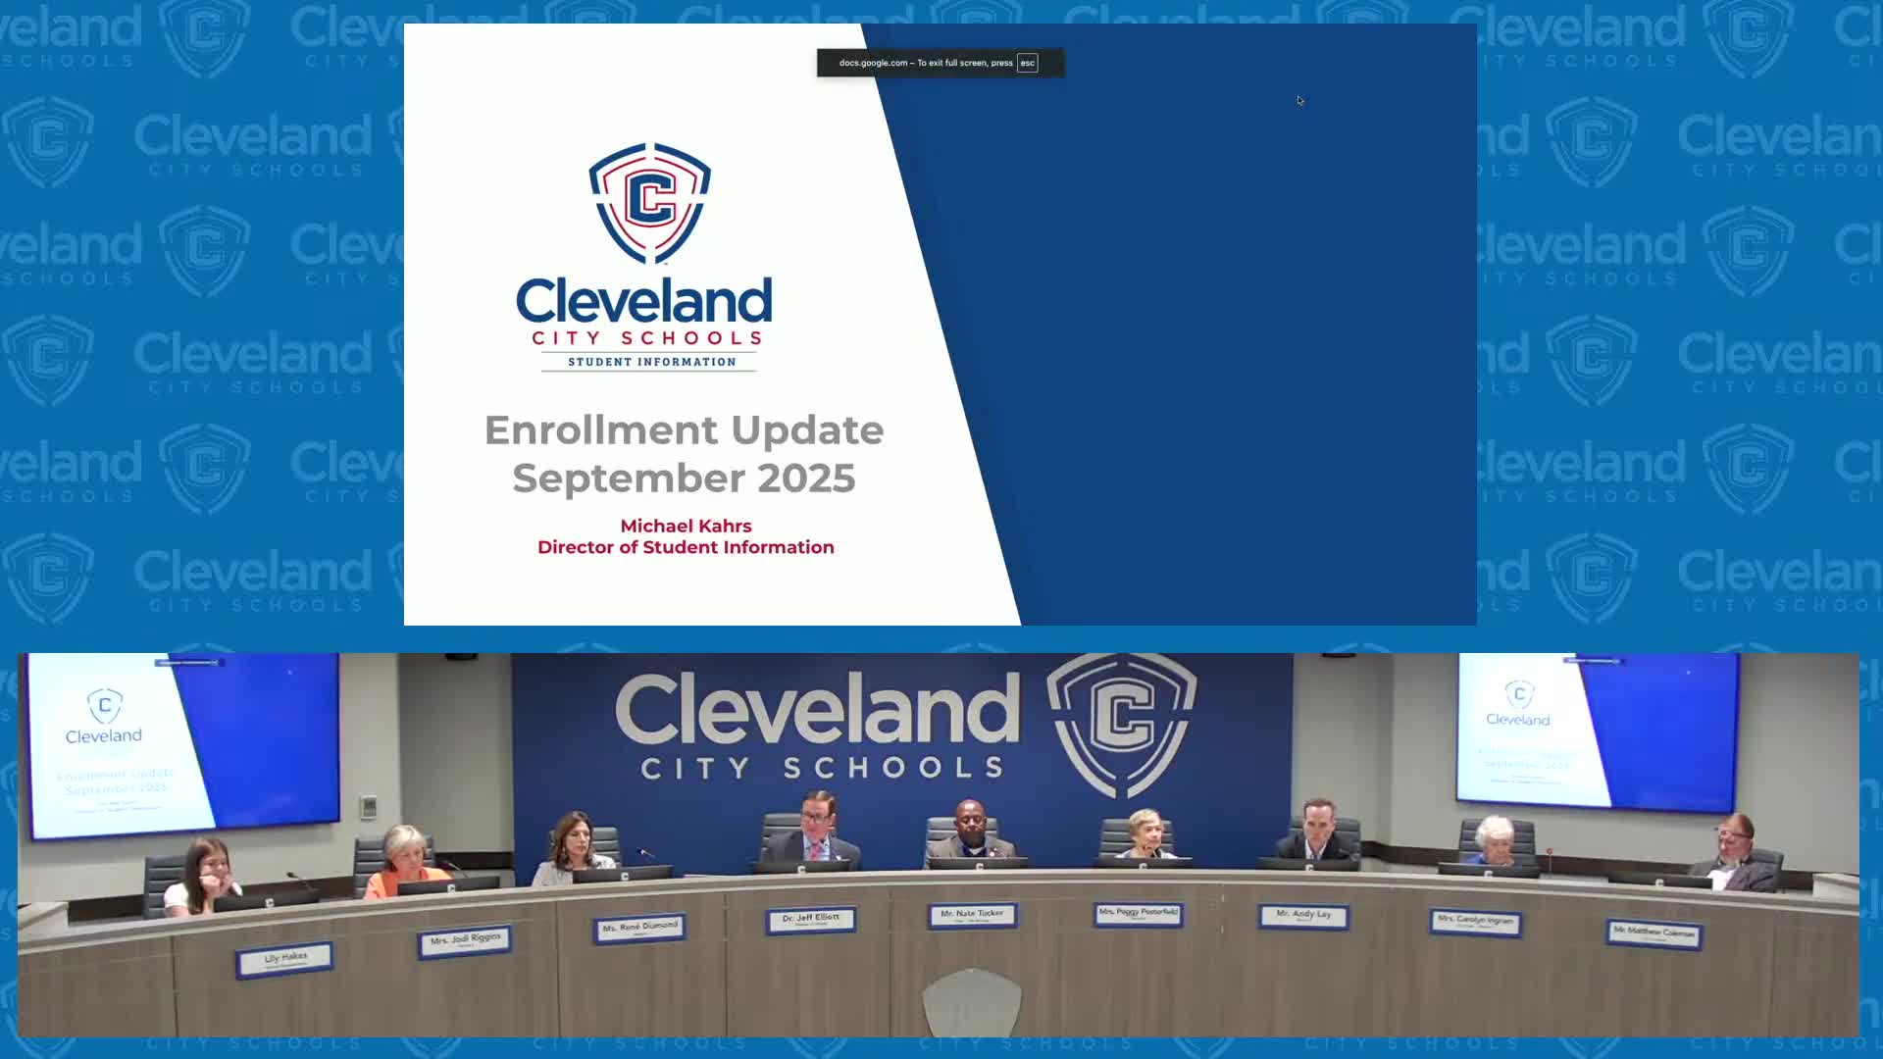Click the Cleveland shield logo on the slide
The height and width of the screenshot is (1059, 1883).
[649, 204]
